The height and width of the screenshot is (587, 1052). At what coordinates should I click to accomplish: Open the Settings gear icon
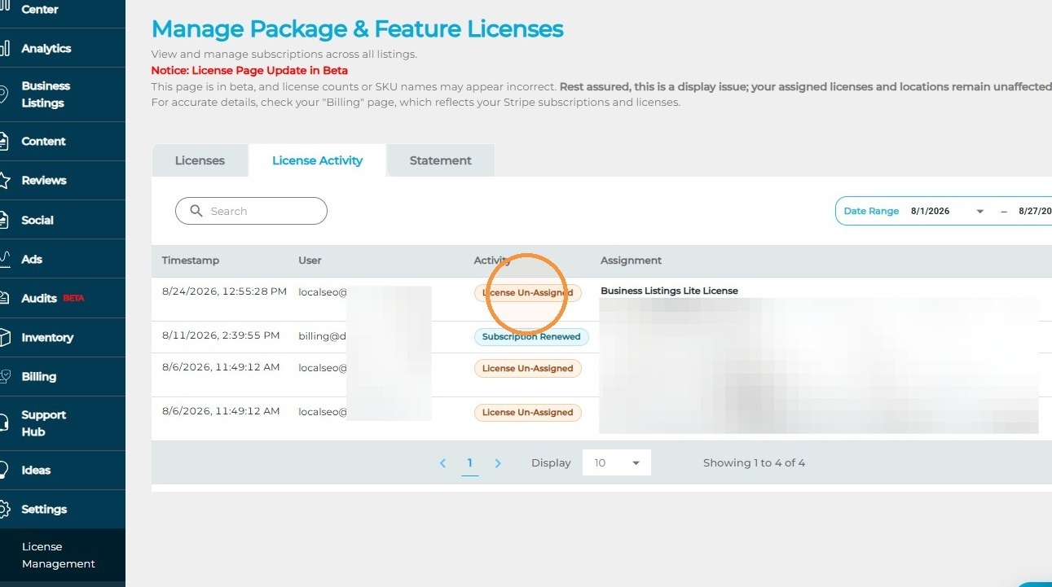[x=4, y=510]
